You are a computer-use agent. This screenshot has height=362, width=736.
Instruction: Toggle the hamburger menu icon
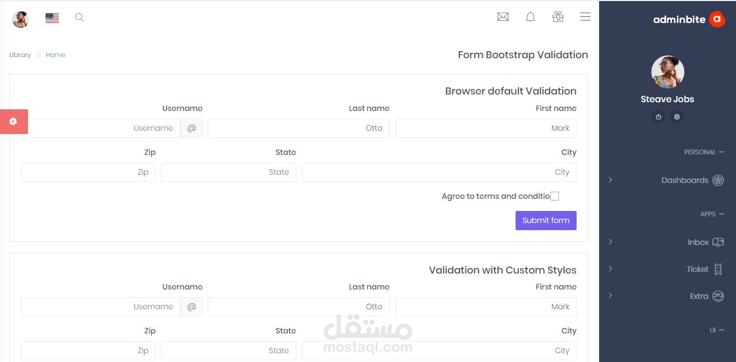(x=585, y=17)
